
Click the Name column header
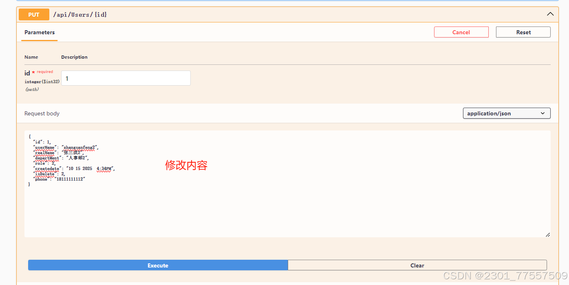[31, 57]
